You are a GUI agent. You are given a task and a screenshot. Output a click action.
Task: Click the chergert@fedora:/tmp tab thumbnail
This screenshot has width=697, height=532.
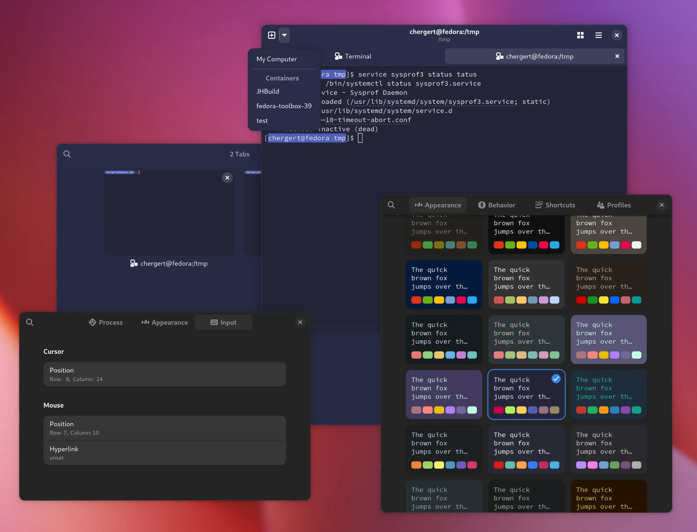169,213
